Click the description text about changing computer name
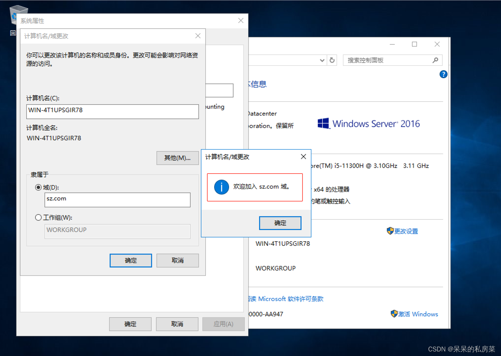This screenshot has width=501, height=356. (112, 60)
